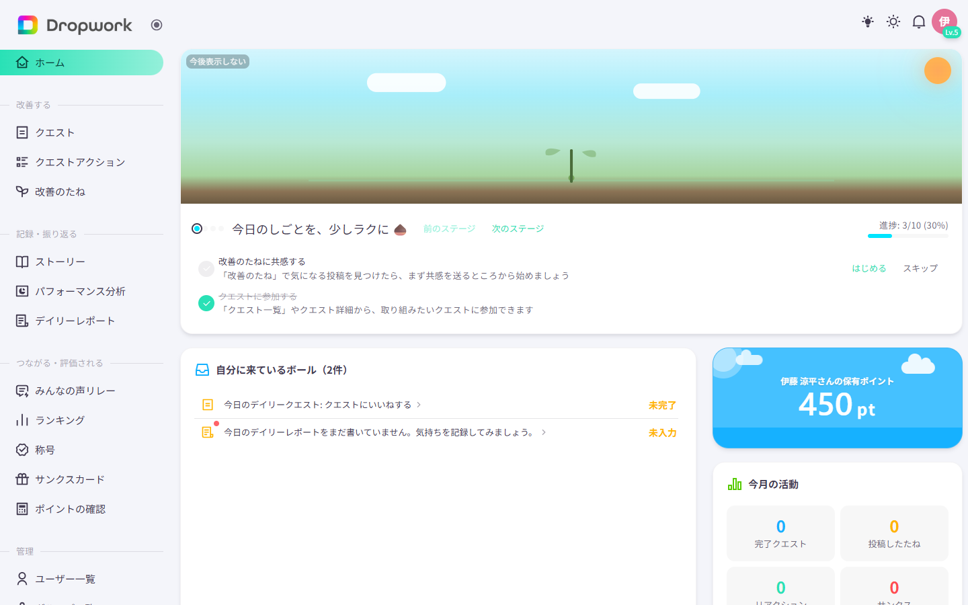The height and width of the screenshot is (605, 968).
Task: Click the 完了クエスト stat tile
Action: pos(780,533)
